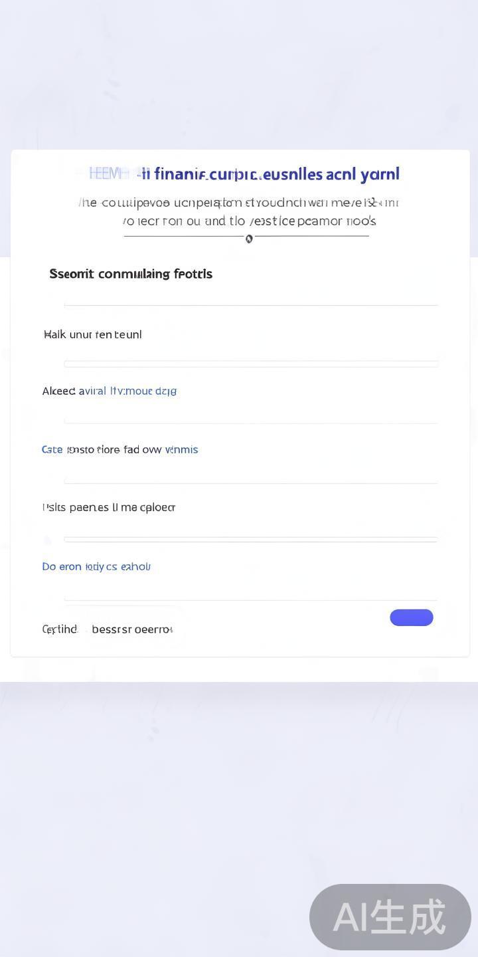Image resolution: width=478 pixels, height=957 pixels.
Task: Click the 'Haik unur ten teunl' label
Action: [93, 334]
